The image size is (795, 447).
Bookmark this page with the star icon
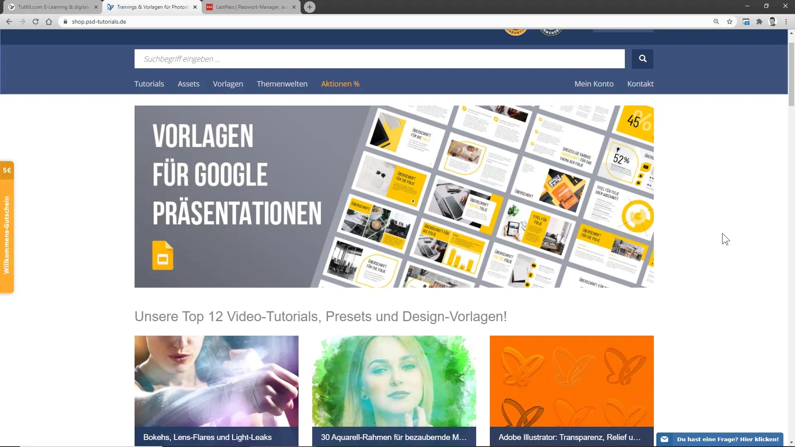click(730, 22)
